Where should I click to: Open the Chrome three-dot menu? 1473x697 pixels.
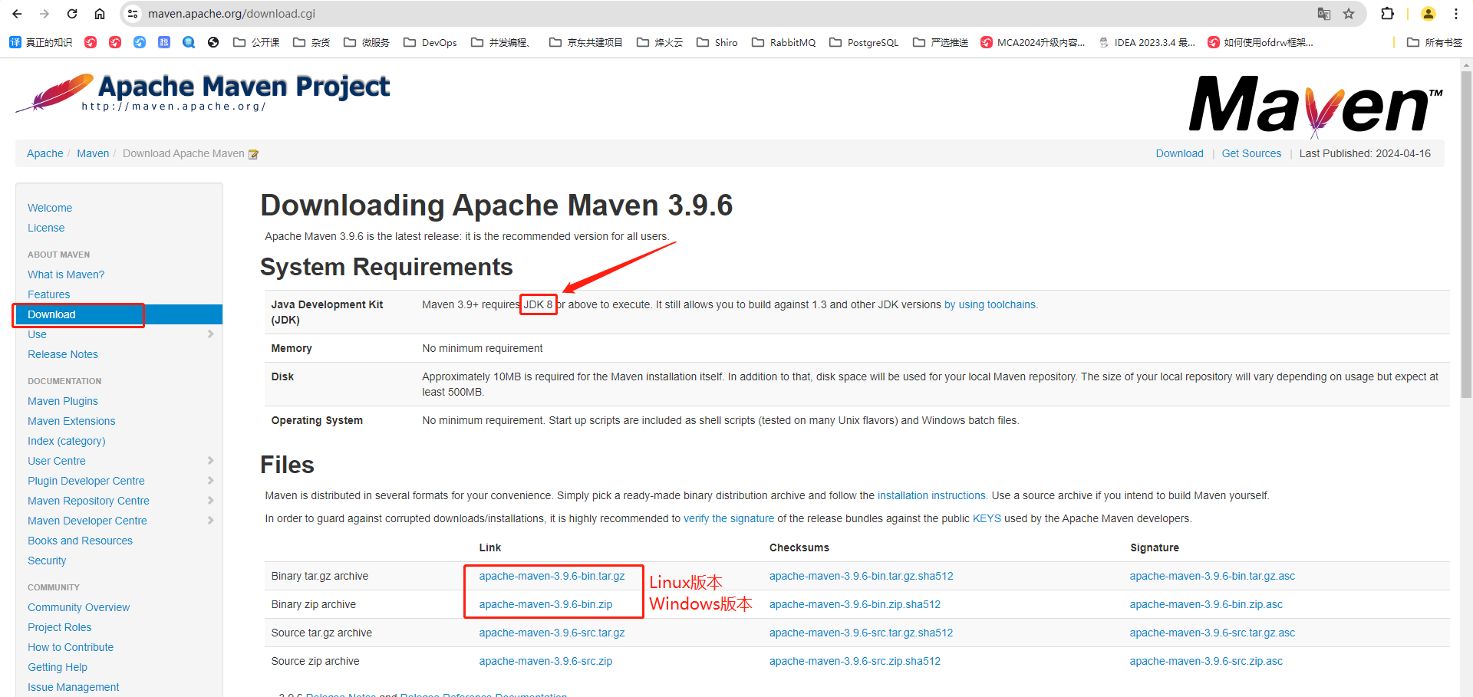point(1456,13)
